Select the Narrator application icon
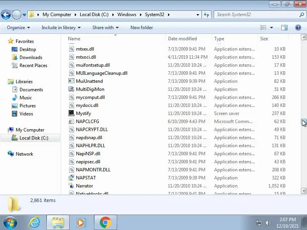Viewport: 307px width, 230px height. [71, 186]
